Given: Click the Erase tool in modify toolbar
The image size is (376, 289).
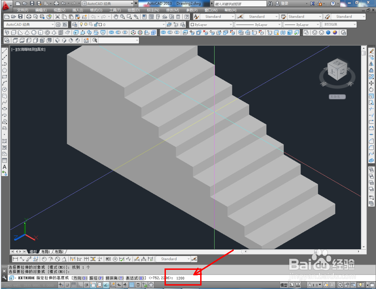Looking at the screenshot, I should (x=371, y=51).
